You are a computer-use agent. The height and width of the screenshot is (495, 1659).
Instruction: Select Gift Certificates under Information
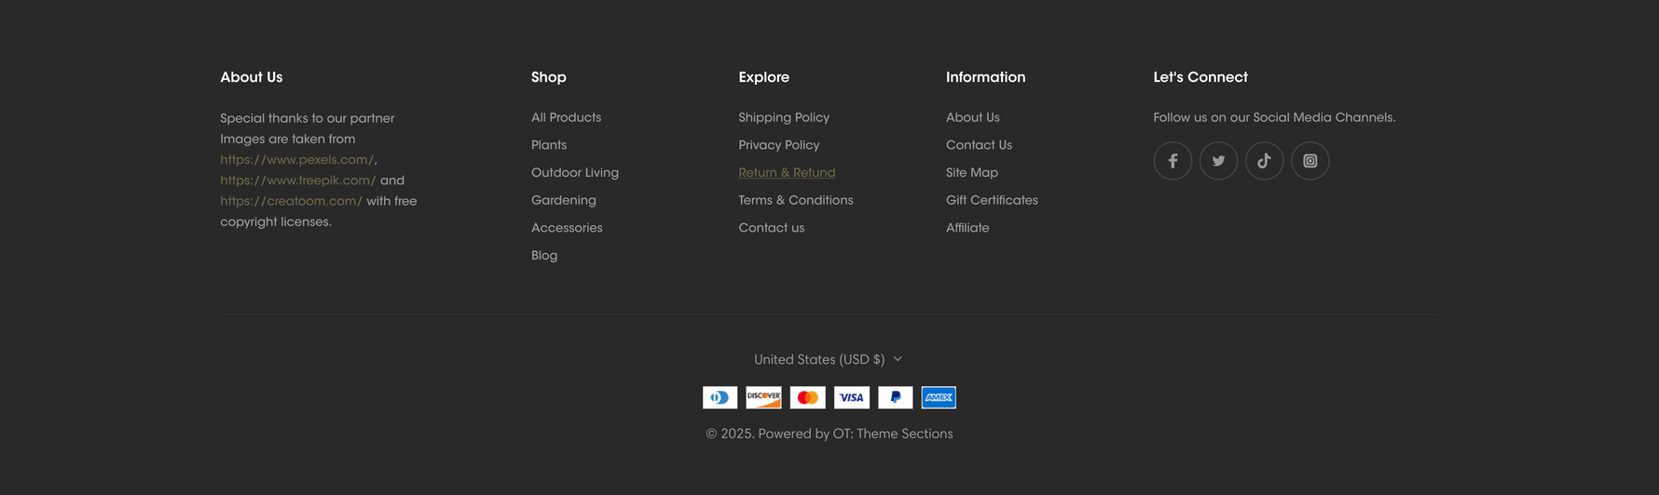click(x=992, y=200)
